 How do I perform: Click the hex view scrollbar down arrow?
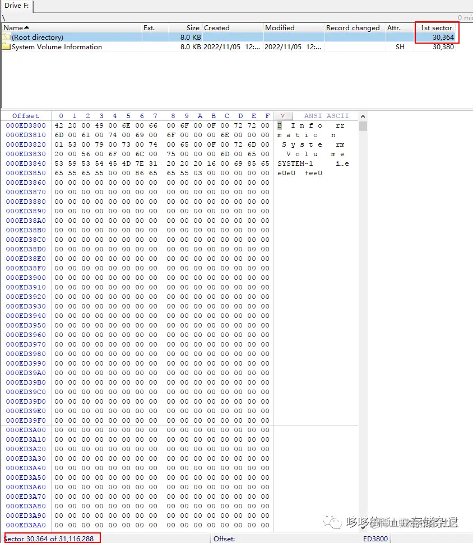click(363, 527)
